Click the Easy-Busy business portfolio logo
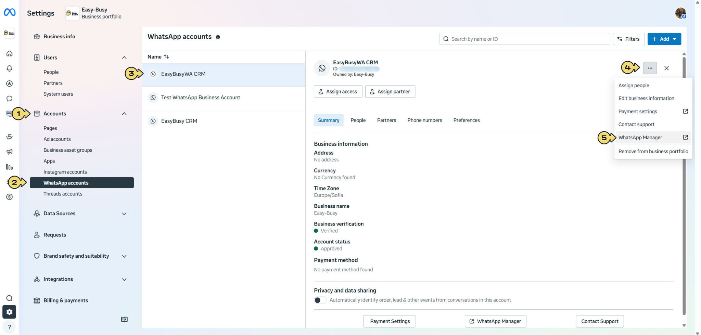Image resolution: width=701 pixels, height=335 pixels. click(72, 13)
